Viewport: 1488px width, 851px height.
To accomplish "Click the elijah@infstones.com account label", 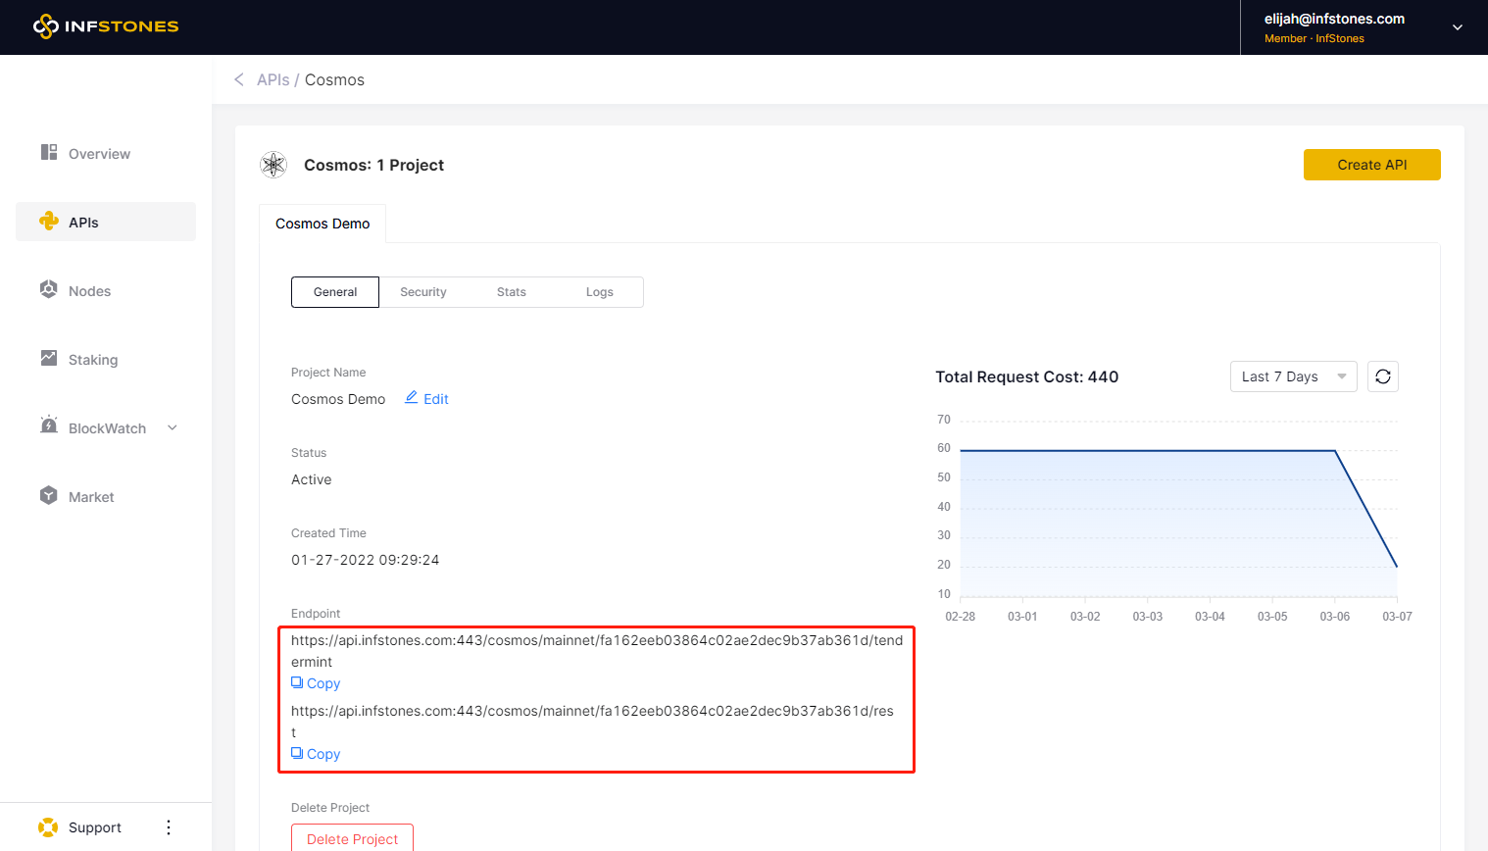I will coord(1334,19).
